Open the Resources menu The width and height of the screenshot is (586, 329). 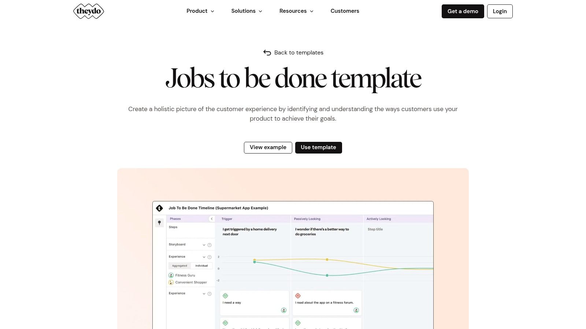tap(296, 11)
